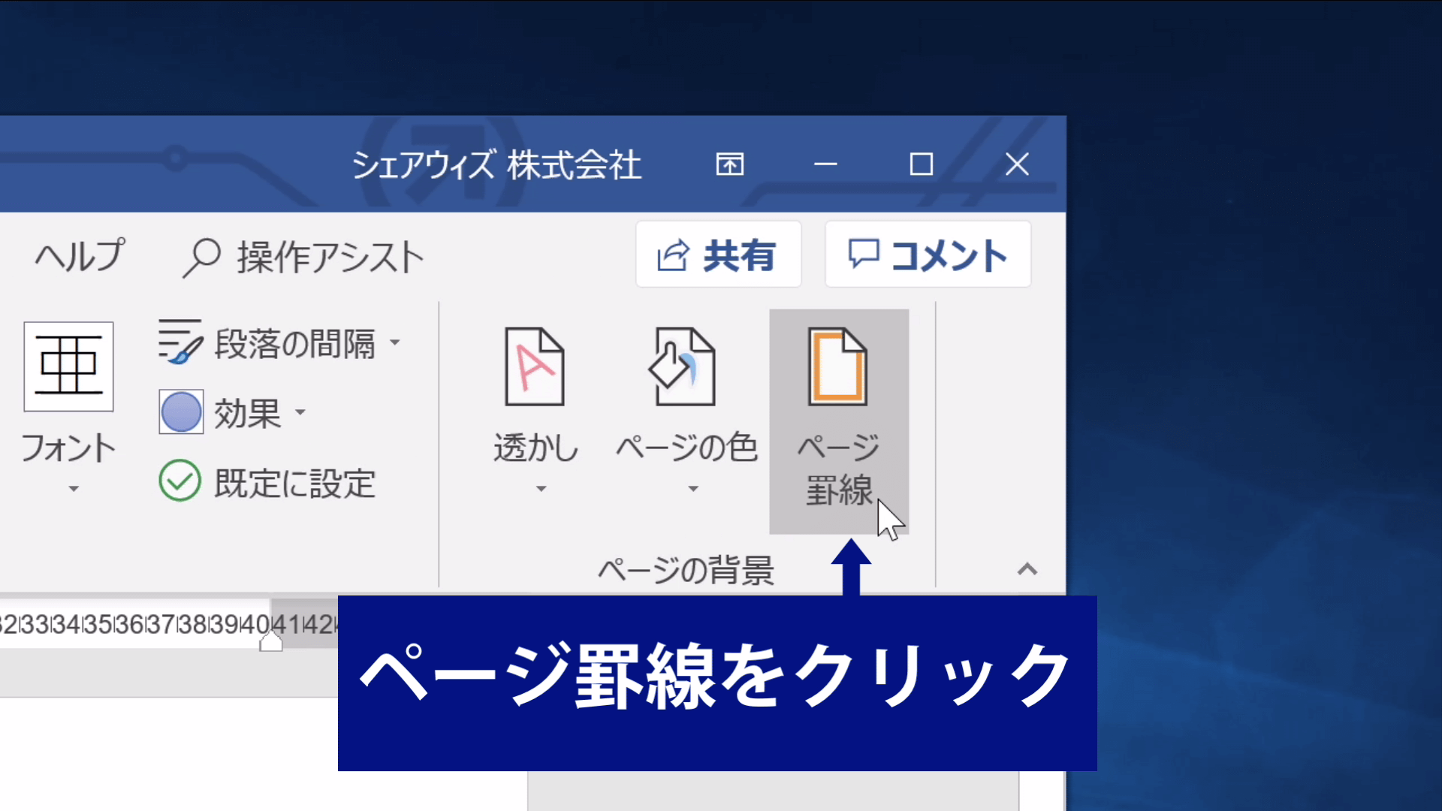The image size is (1442, 811).
Task: Maximize the Word window
Action: click(x=922, y=164)
